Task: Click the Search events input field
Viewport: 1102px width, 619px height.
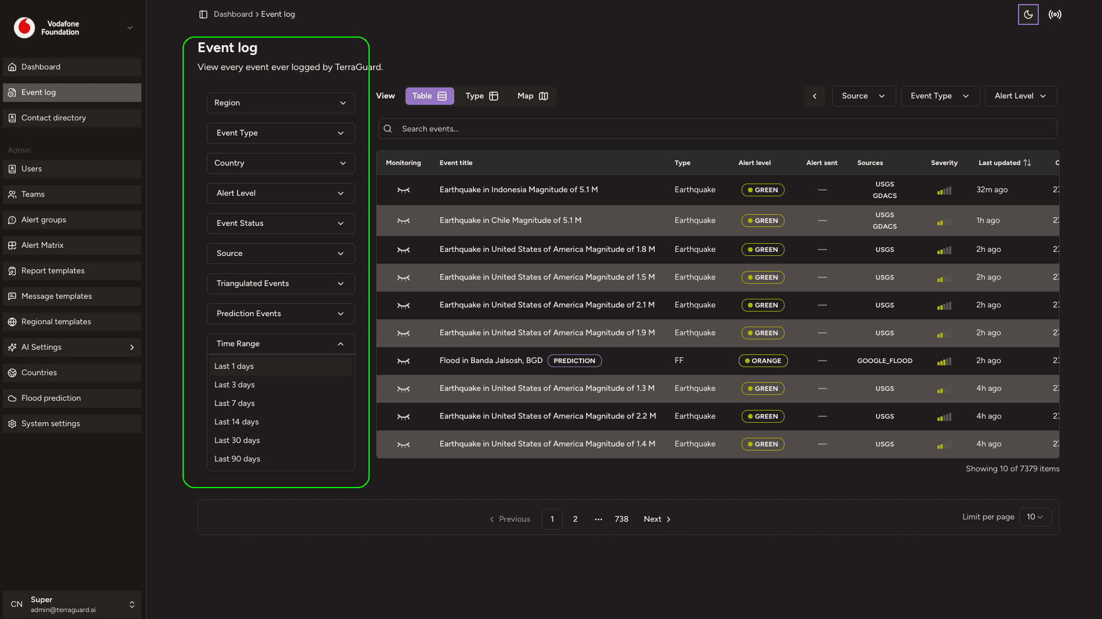Action: point(717,129)
